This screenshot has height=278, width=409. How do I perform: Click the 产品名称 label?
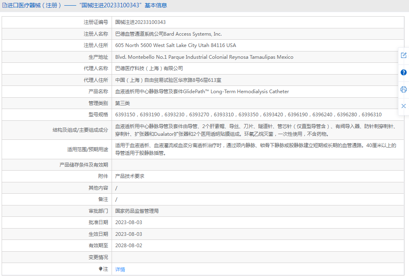98,92
